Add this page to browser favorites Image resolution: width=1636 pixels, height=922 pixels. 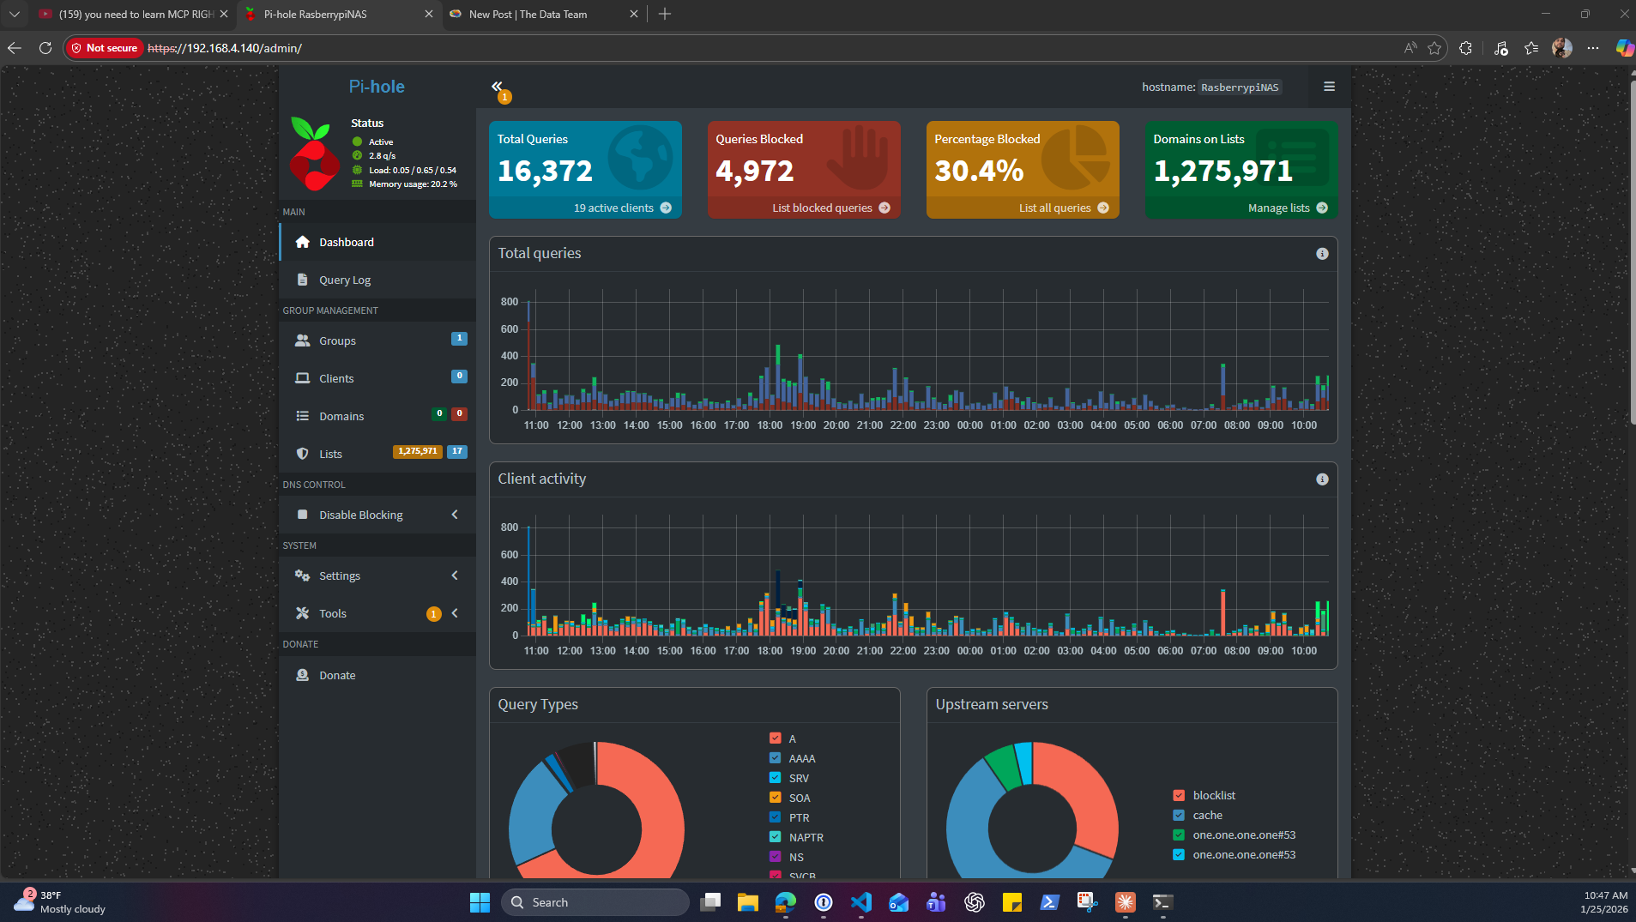1434,48
